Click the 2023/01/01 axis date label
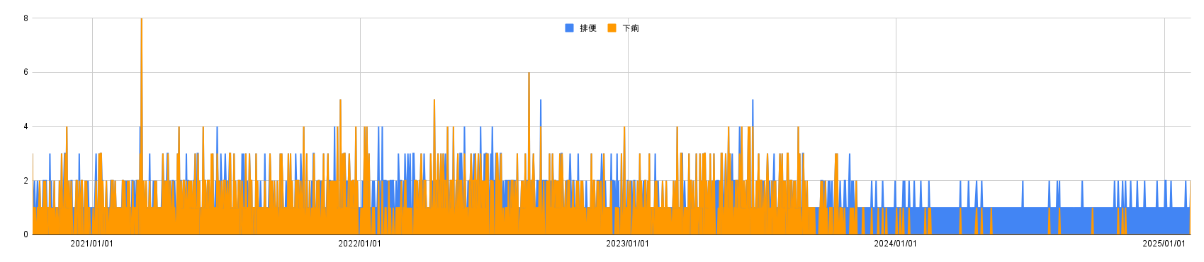The height and width of the screenshot is (262, 1204). coord(628,244)
